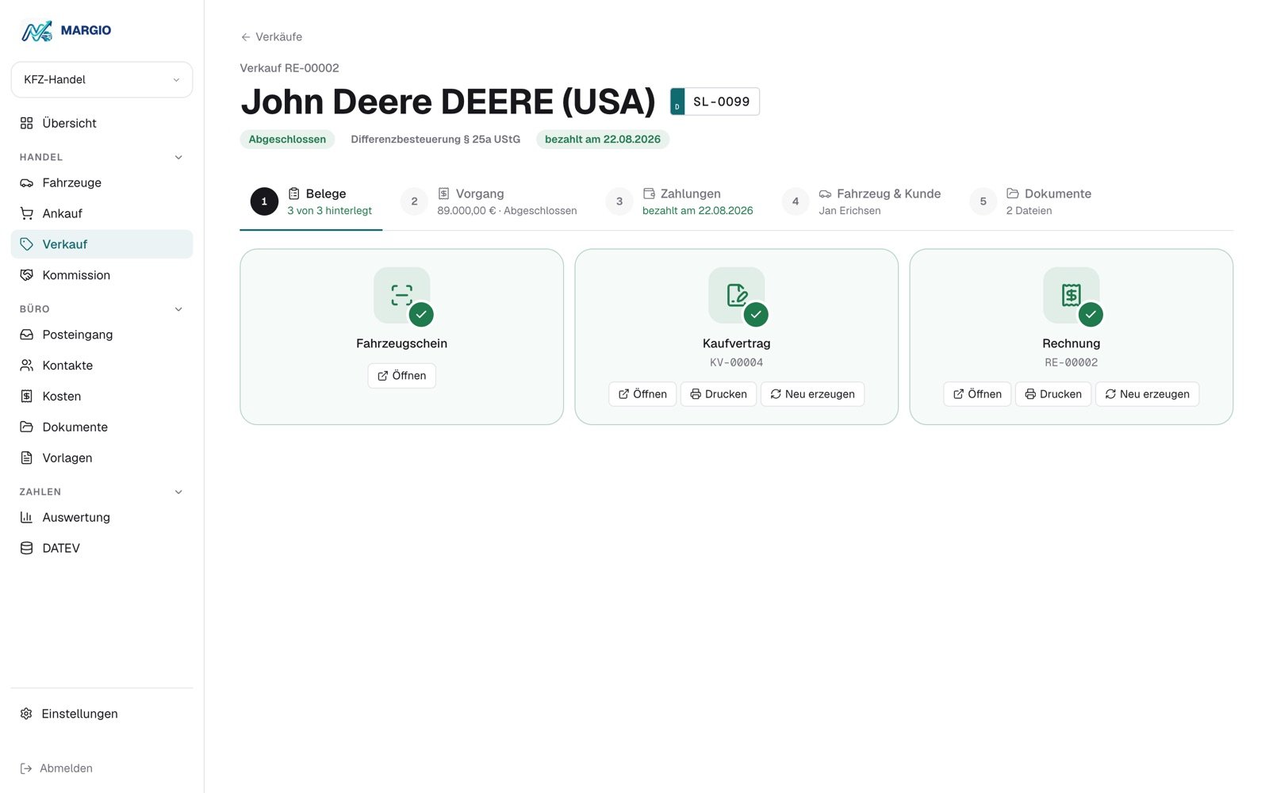Click the John Deere DEERE (USA) title
The height and width of the screenshot is (793, 1269).
click(448, 102)
